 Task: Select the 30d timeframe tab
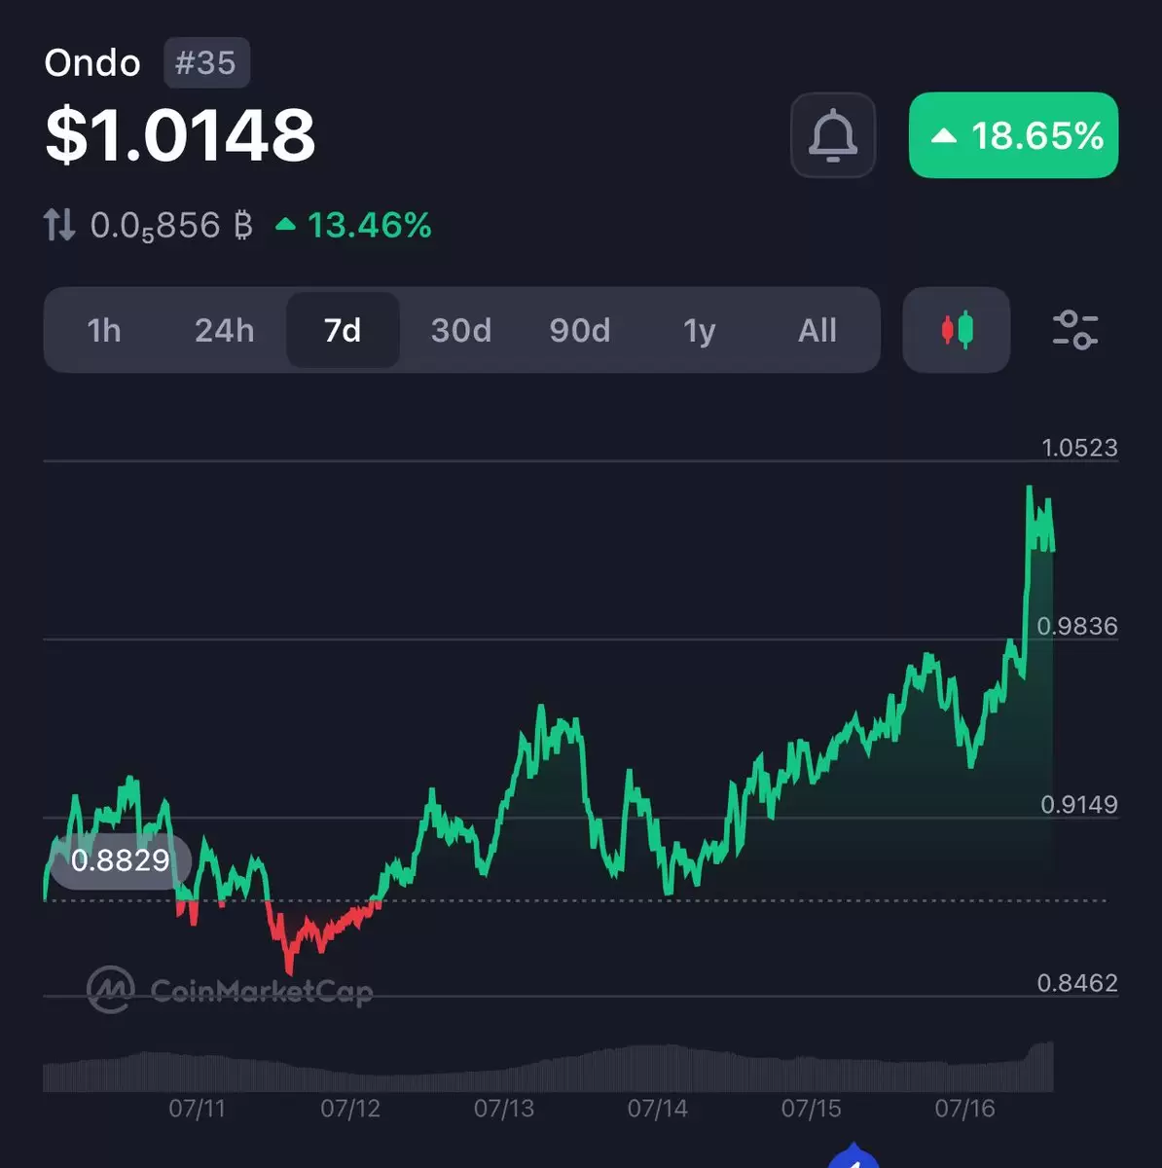click(461, 331)
